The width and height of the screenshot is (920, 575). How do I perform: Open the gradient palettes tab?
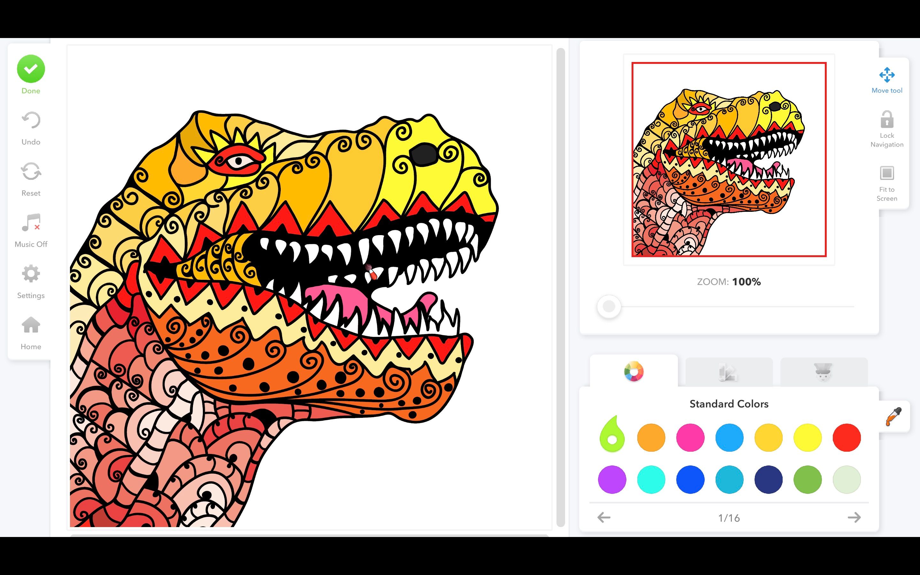[x=728, y=372]
